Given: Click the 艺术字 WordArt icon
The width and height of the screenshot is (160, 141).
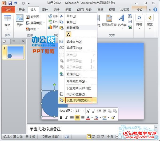Looking at the screenshot, I should click(122, 21).
